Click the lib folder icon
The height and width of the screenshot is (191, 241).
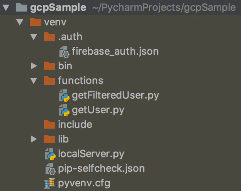(49, 139)
